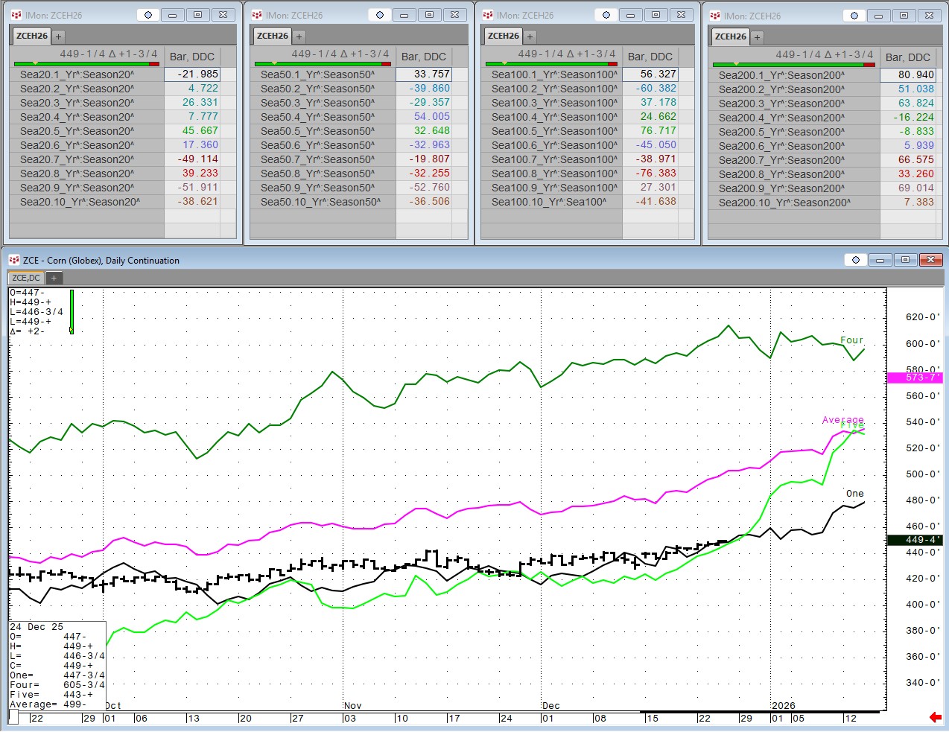Image resolution: width=949 pixels, height=732 pixels.
Task: Click the vertical green bar indicator on chart
Action: point(72,311)
